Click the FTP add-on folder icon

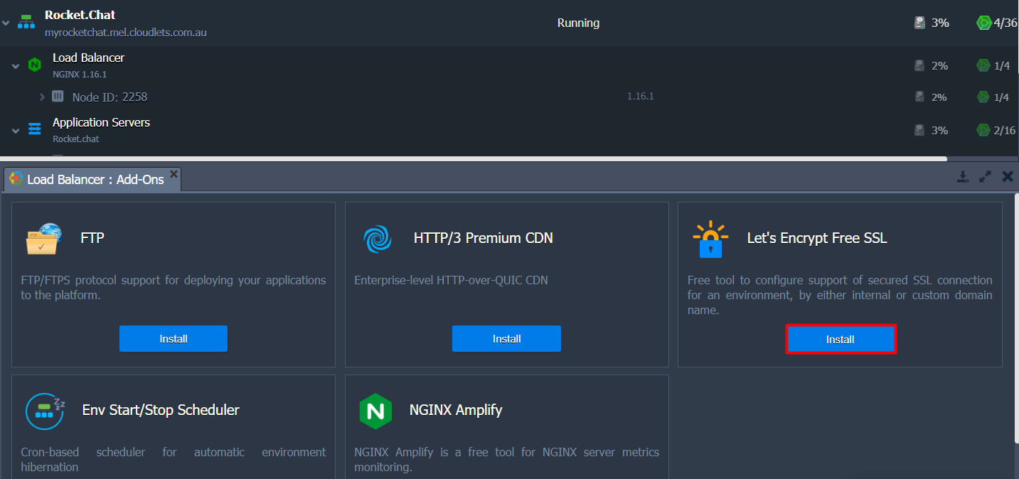[44, 238]
